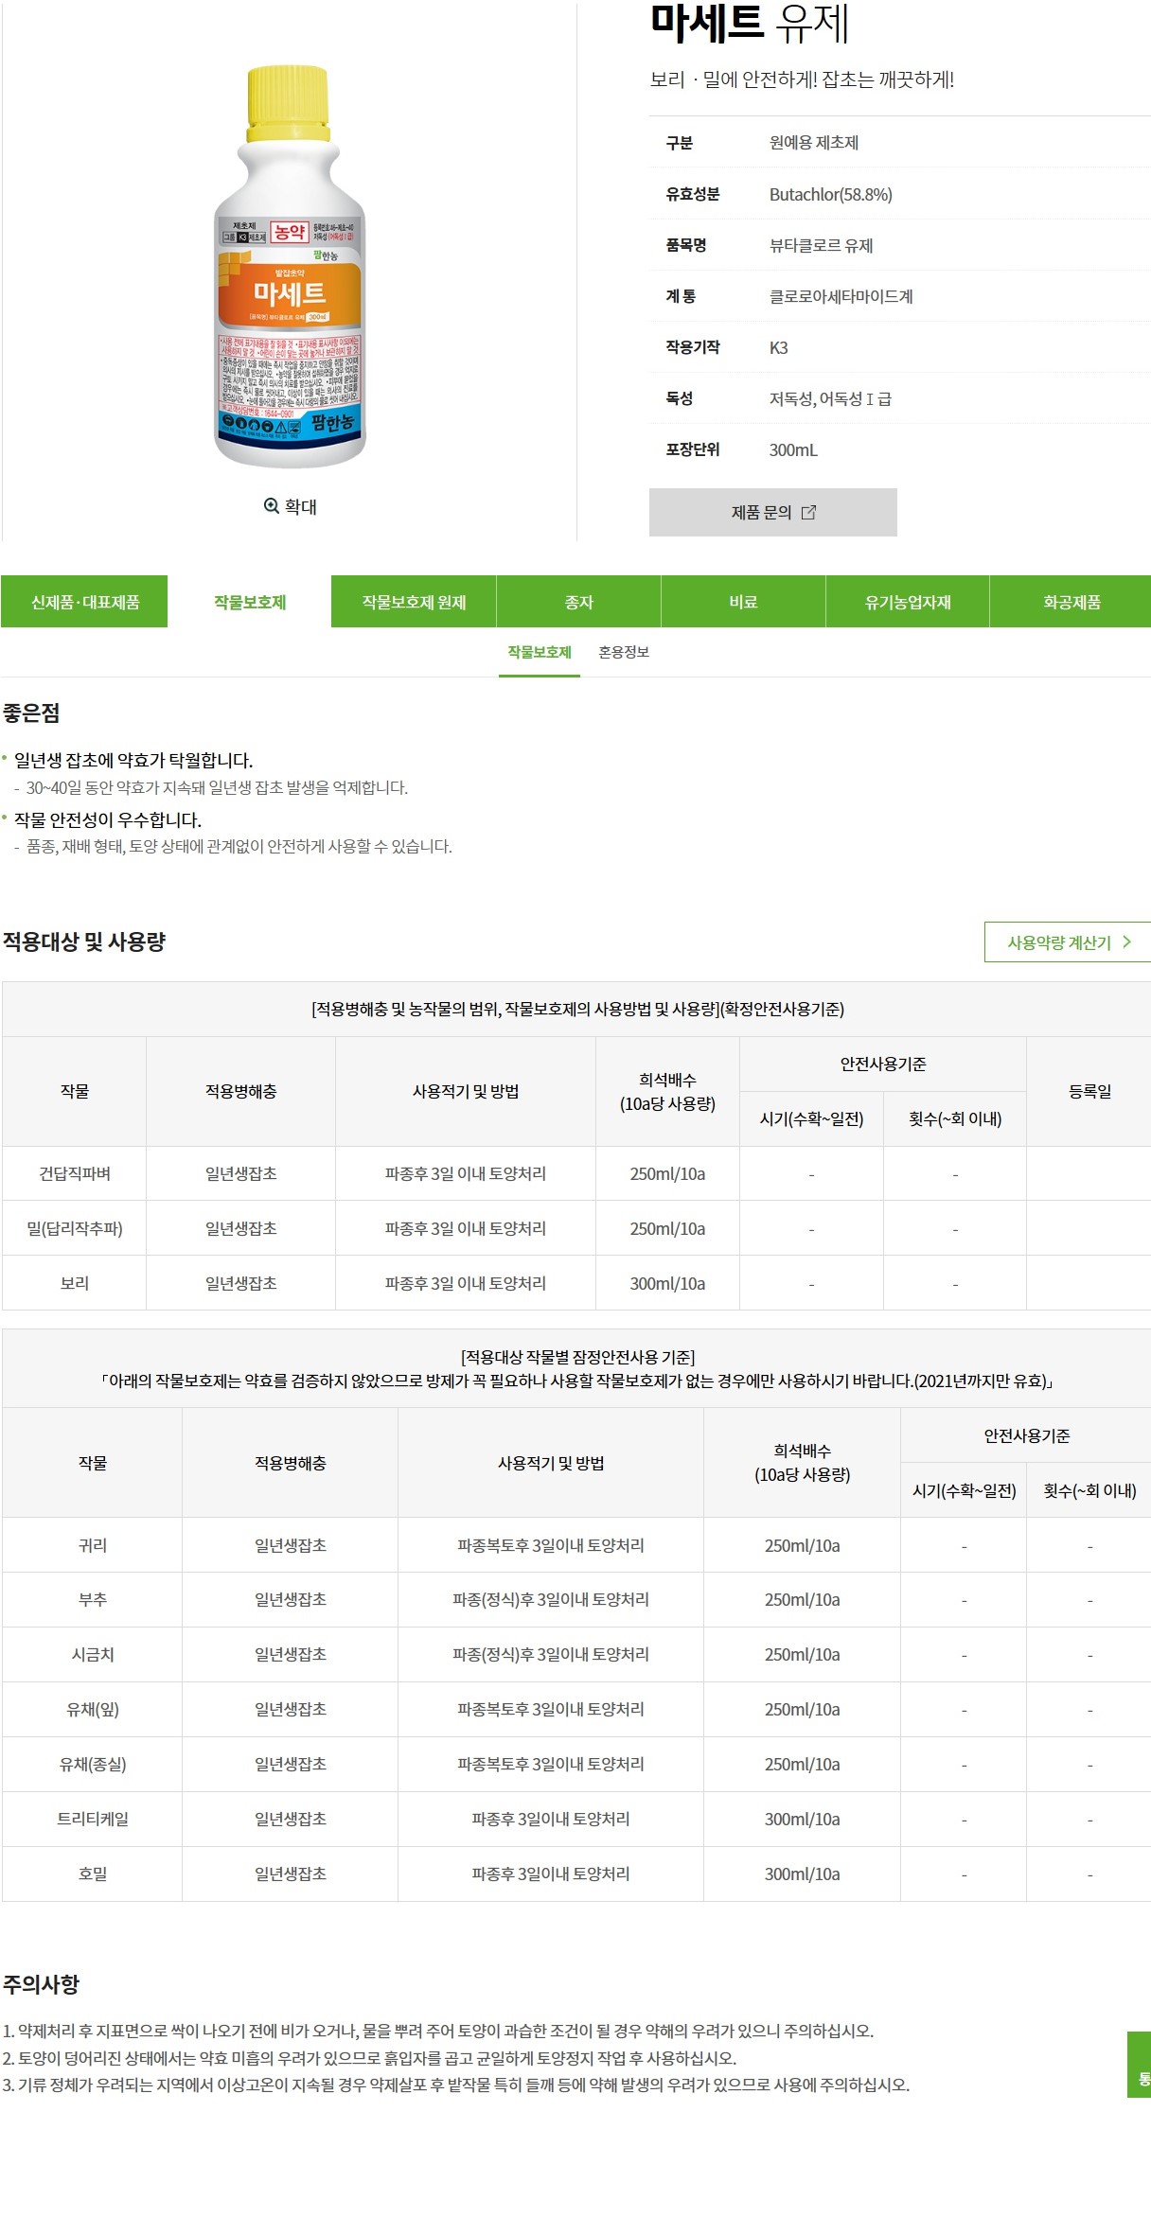The image size is (1151, 2217).
Task: Click the 파종복토후 3일이내 토양처리 cell in 귀리 row
Action: point(551,1545)
